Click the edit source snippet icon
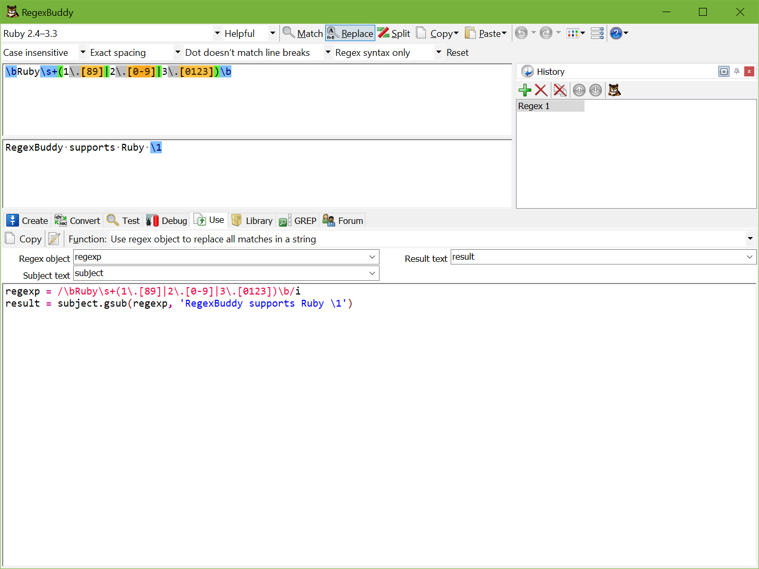The height and width of the screenshot is (569, 759). tap(54, 239)
